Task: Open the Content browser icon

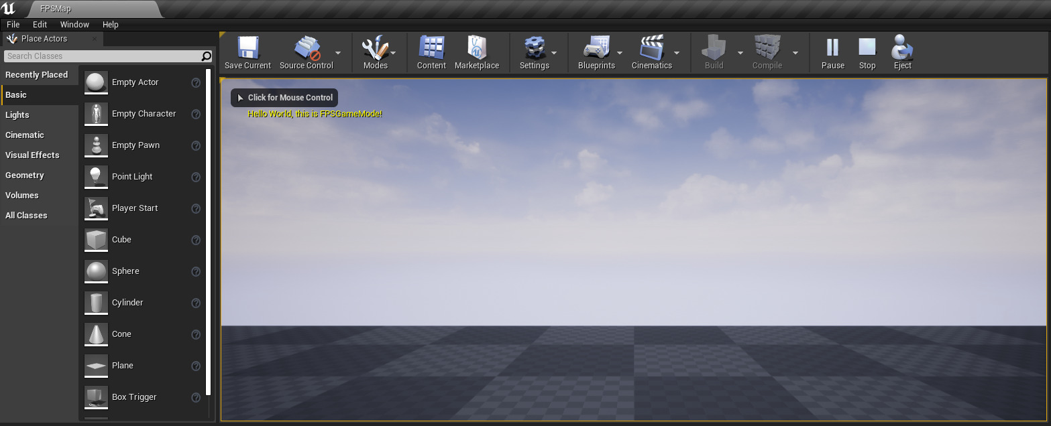Action: (431, 48)
